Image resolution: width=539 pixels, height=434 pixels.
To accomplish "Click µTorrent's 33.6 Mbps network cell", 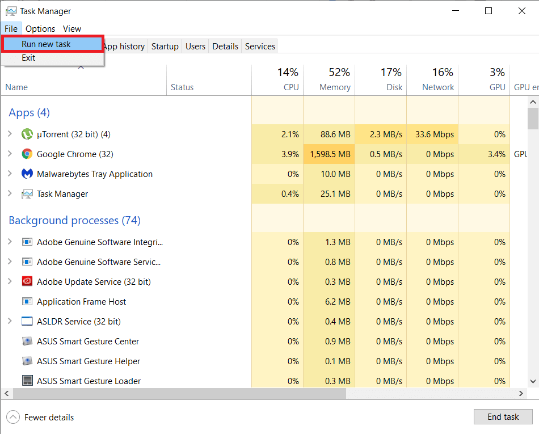I will pyautogui.click(x=432, y=134).
